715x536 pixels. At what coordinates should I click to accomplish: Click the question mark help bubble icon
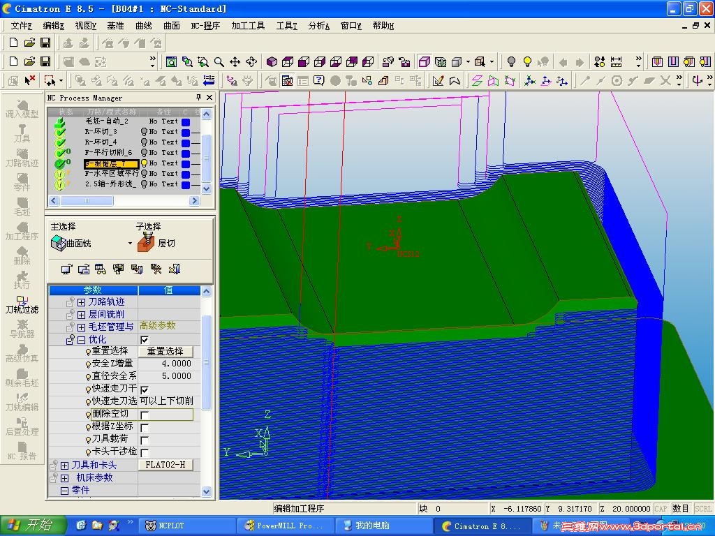click(318, 81)
